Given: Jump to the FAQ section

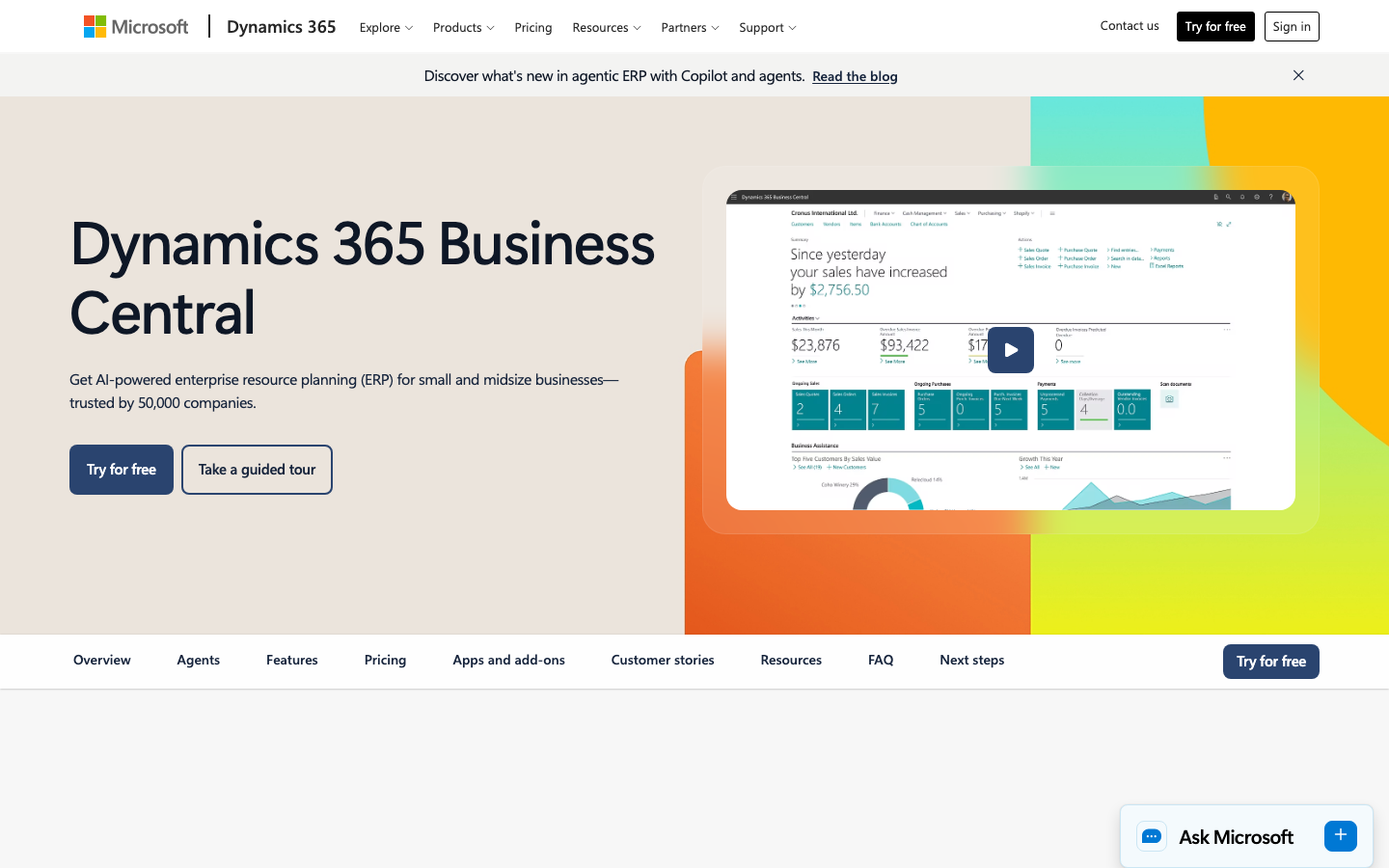Looking at the screenshot, I should [x=881, y=661].
